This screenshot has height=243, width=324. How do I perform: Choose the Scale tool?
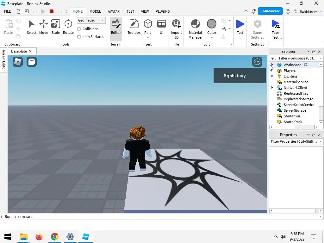coord(56,27)
